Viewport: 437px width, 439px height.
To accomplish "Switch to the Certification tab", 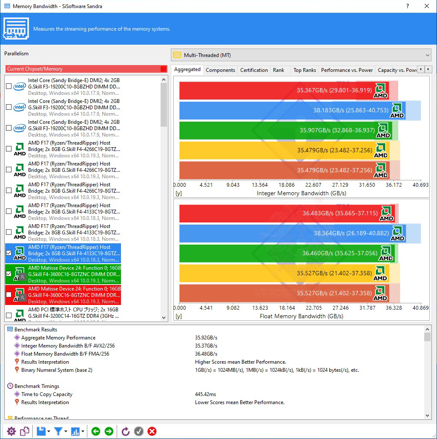I will (254, 70).
